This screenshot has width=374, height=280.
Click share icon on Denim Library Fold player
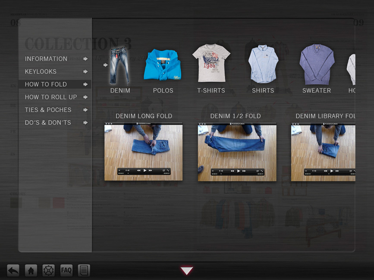[351, 171]
